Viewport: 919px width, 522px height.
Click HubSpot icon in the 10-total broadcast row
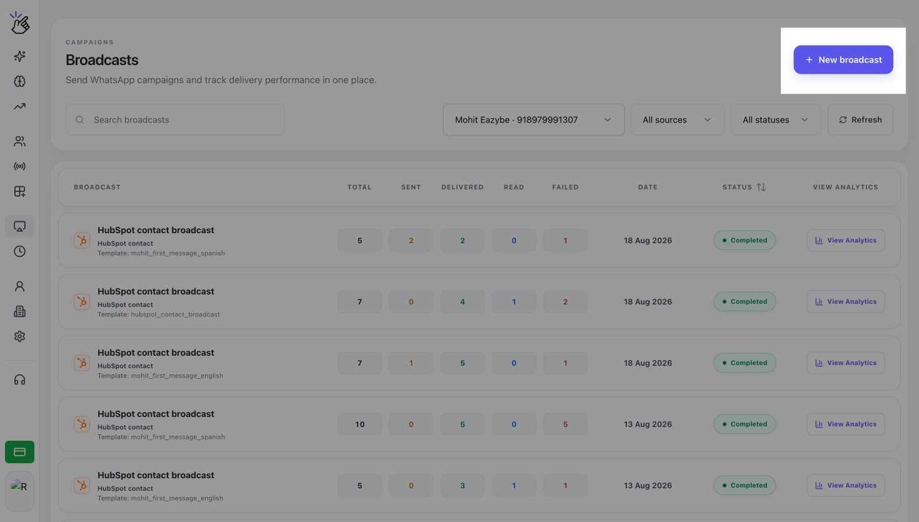[x=82, y=424]
